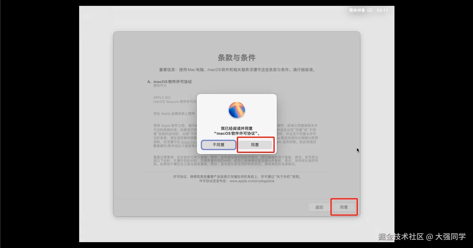473x248 pixels.
Task: Click the 不同意 button in the dialog
Action: click(x=219, y=145)
